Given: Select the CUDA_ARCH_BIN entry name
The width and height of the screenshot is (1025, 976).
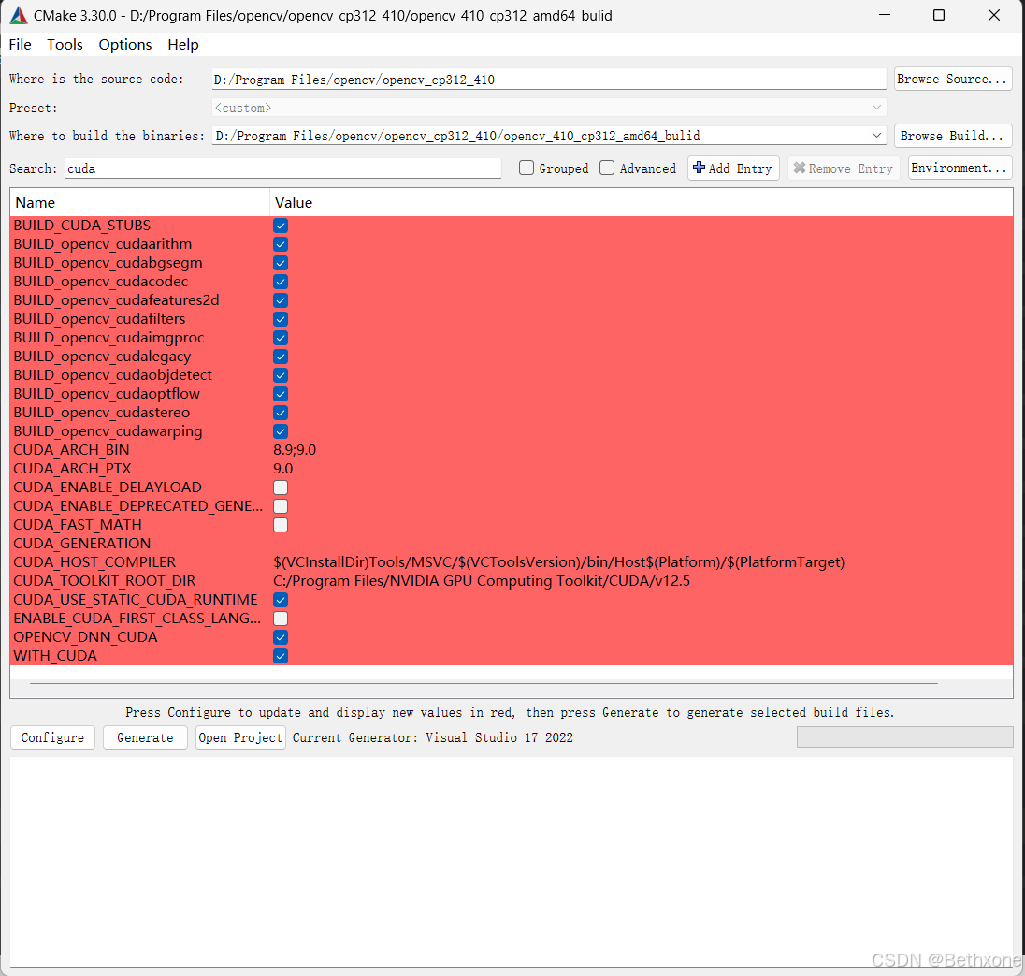Looking at the screenshot, I should point(71,450).
